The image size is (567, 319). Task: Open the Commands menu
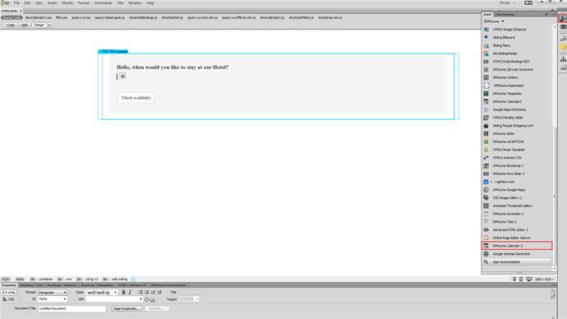coord(103,3)
